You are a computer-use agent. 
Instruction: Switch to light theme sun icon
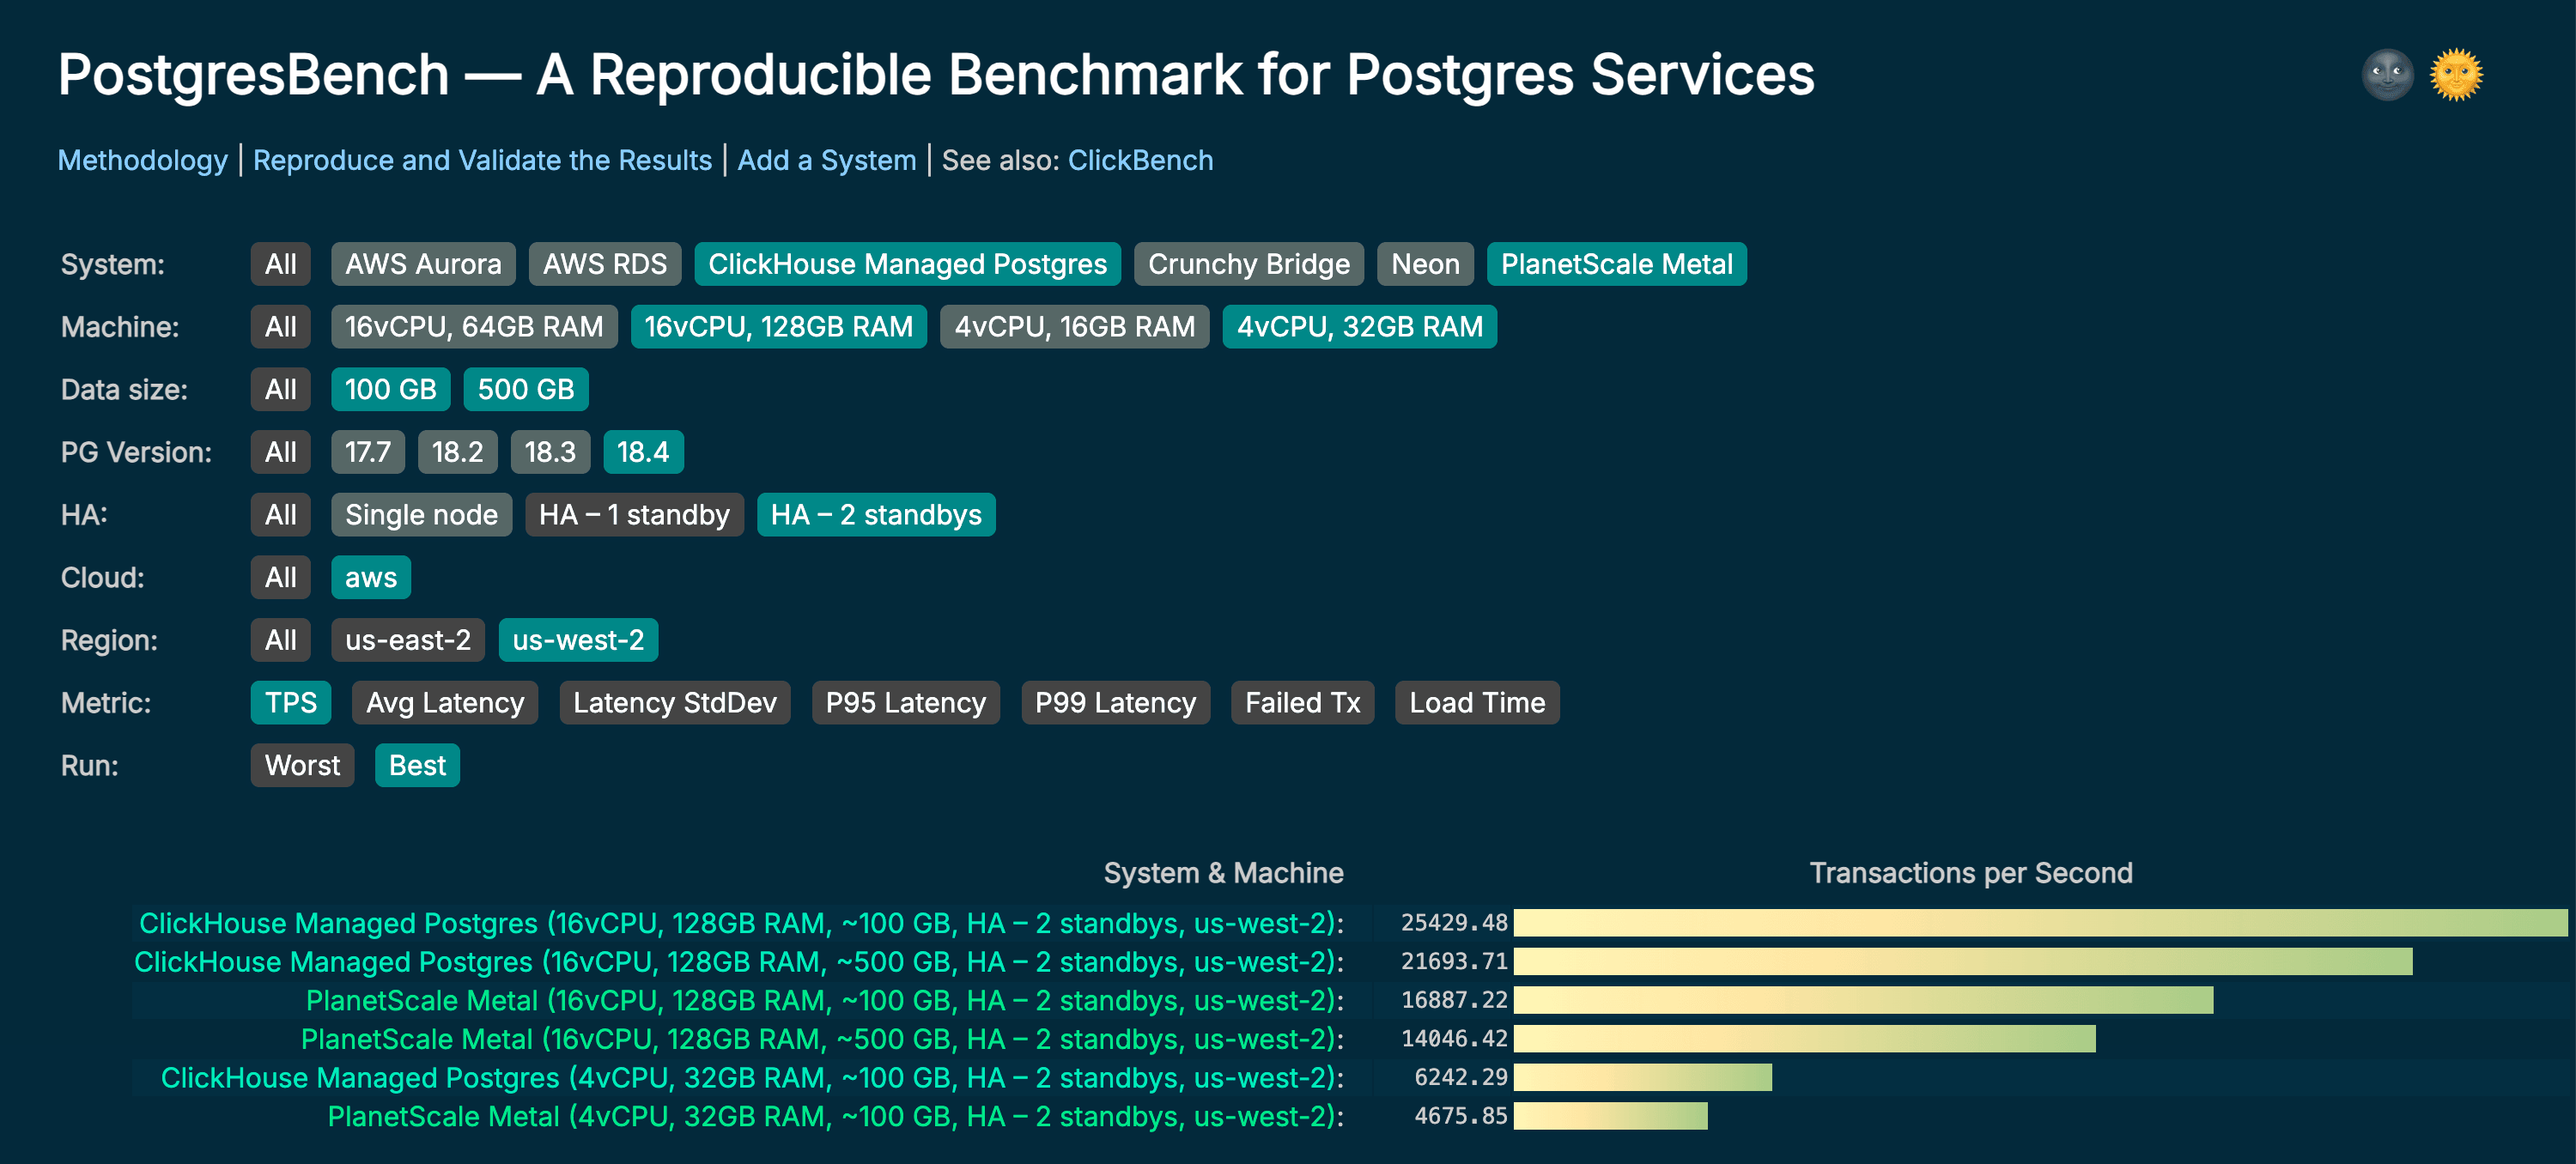coord(2456,75)
